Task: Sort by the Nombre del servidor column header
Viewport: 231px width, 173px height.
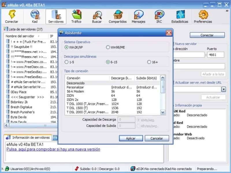Action: click(x=27, y=36)
